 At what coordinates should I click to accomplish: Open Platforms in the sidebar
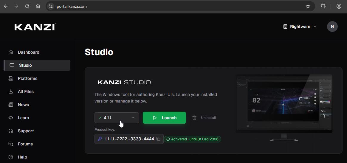pyautogui.click(x=37, y=78)
